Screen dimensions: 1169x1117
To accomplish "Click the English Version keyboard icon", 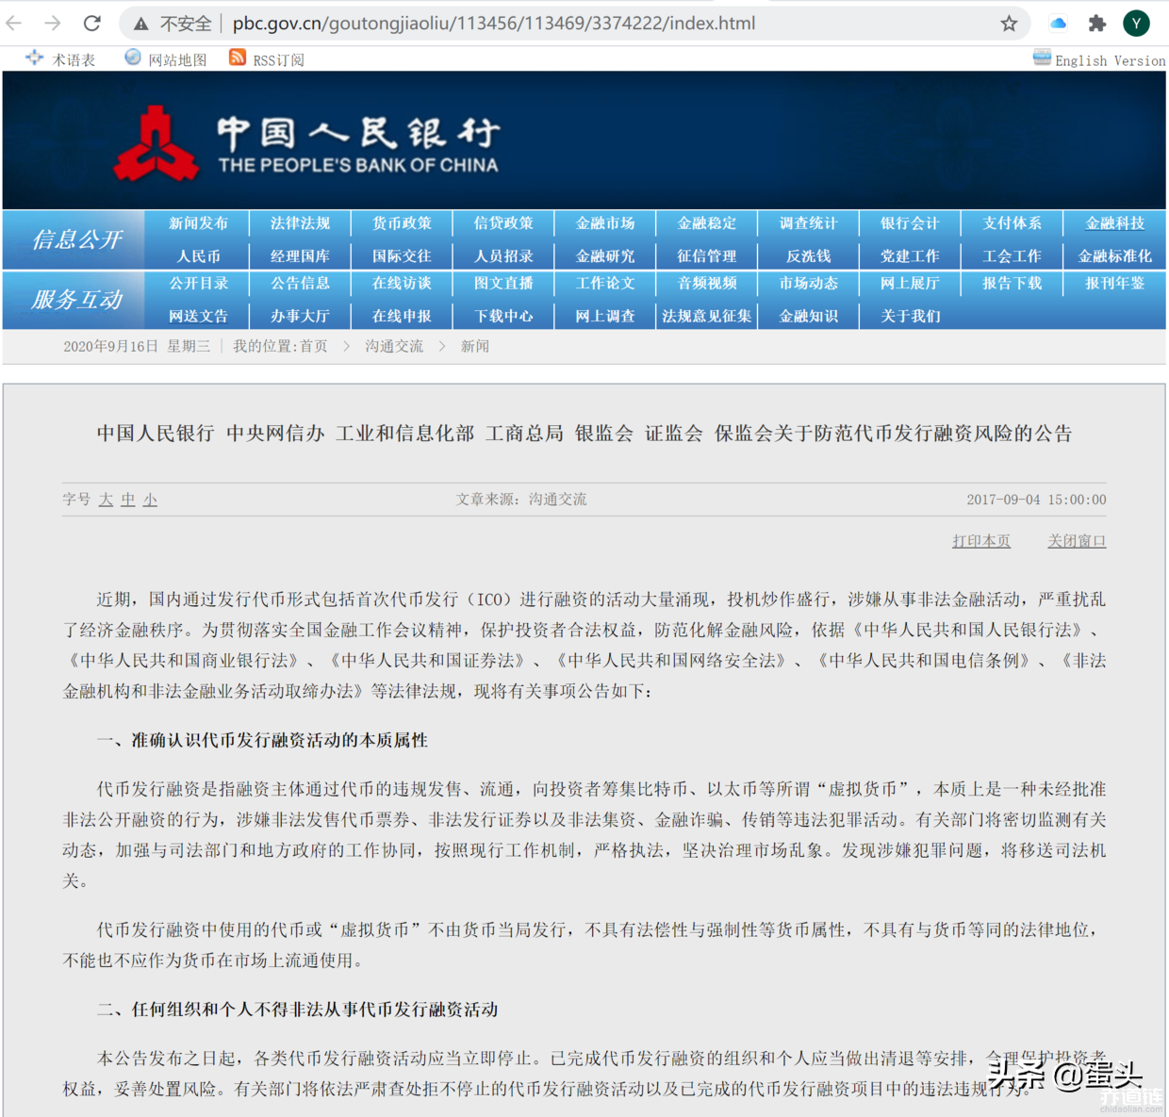I will point(1042,58).
